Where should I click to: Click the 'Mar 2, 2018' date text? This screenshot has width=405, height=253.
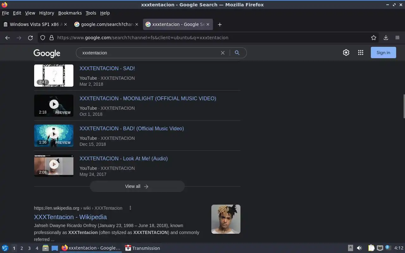click(x=91, y=84)
